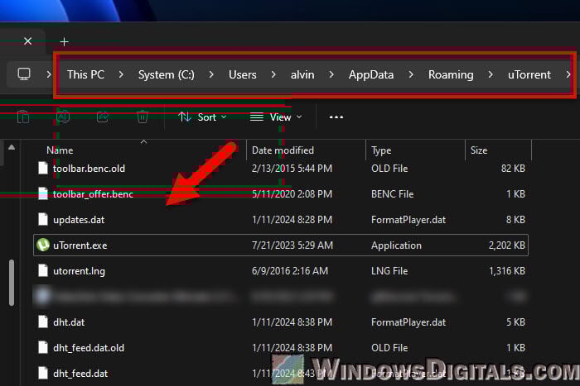Sort by the Name column header

60,150
